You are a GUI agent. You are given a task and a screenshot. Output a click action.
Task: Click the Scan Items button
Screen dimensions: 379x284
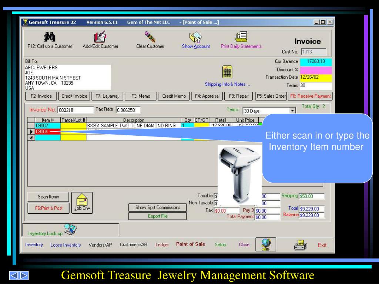48,197
